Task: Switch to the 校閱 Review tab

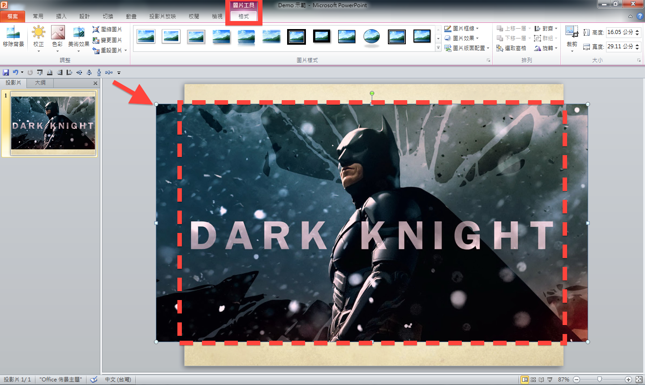Action: point(194,17)
